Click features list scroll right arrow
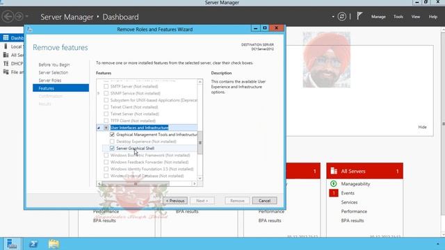This screenshot has height=250, width=445. 195,183
